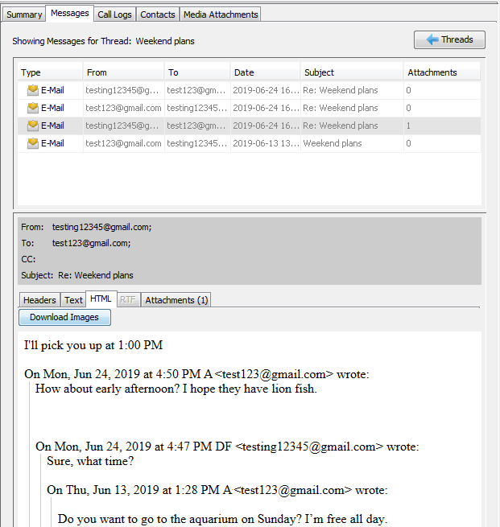Click the To column header
Image resolution: width=500 pixels, height=527 pixels.
pos(197,72)
